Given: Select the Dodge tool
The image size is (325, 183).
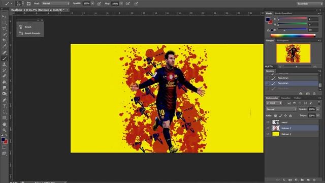Looking at the screenshot, I should pyautogui.click(x=4, y=94).
